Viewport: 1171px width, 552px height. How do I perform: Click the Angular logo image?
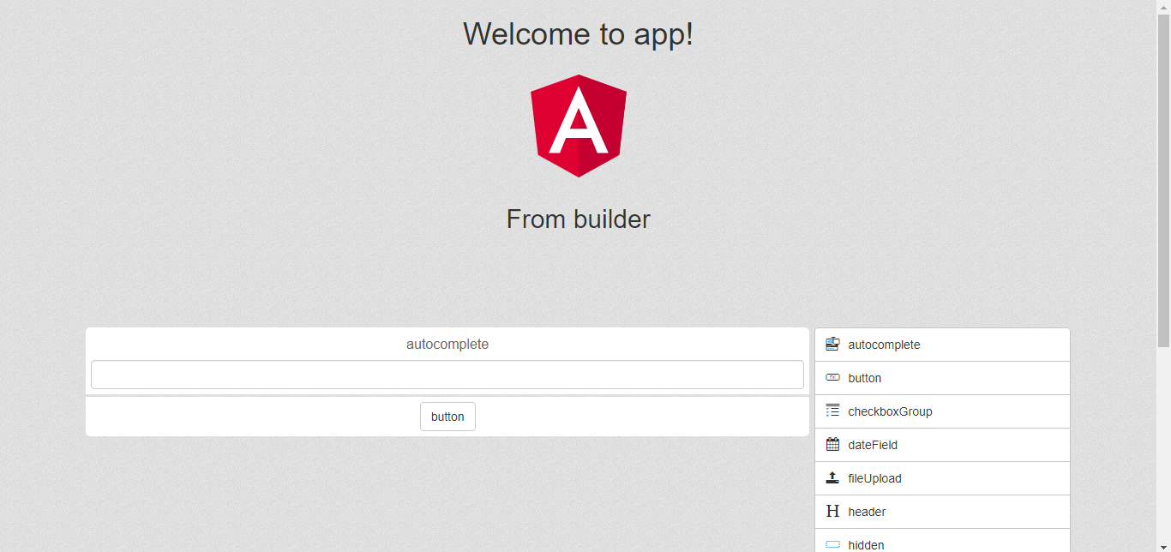coord(579,126)
